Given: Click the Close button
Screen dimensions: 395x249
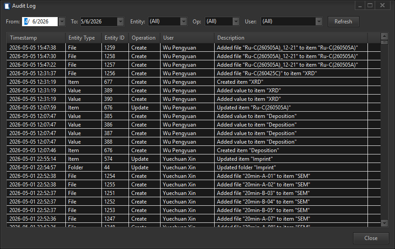Looking at the screenshot, I should tap(371, 238).
